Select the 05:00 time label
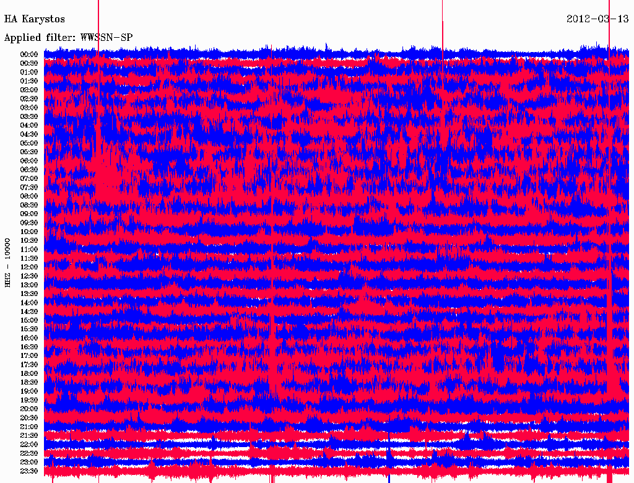Image resolution: width=634 pixels, height=483 pixels. 29,143
